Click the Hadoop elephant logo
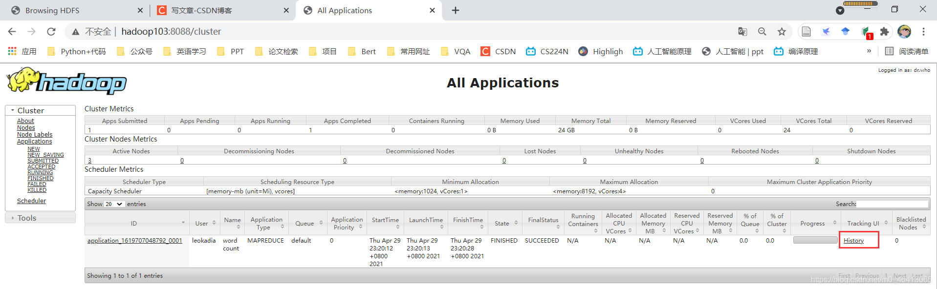The image size is (937, 289). click(x=66, y=81)
